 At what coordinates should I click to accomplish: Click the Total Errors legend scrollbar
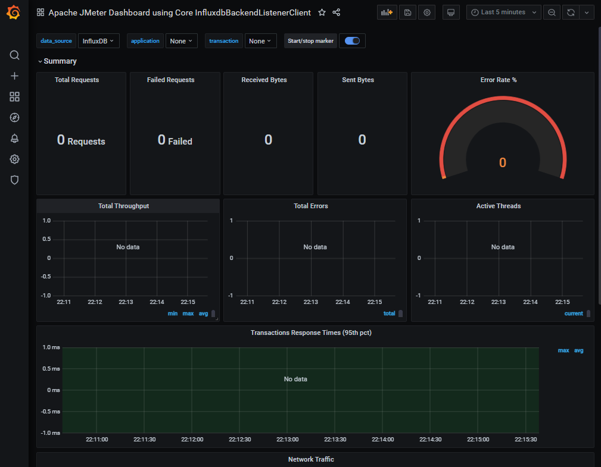[x=400, y=314]
